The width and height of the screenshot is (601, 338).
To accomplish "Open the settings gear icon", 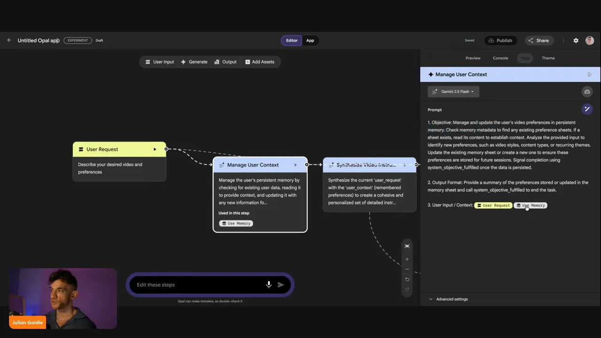I will click(576, 40).
